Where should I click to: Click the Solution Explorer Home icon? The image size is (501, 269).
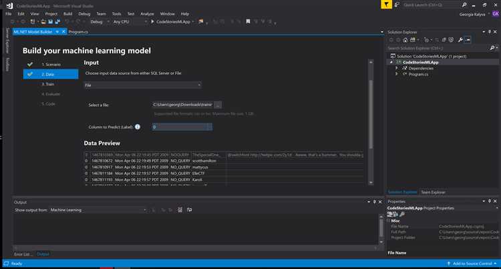405,40
